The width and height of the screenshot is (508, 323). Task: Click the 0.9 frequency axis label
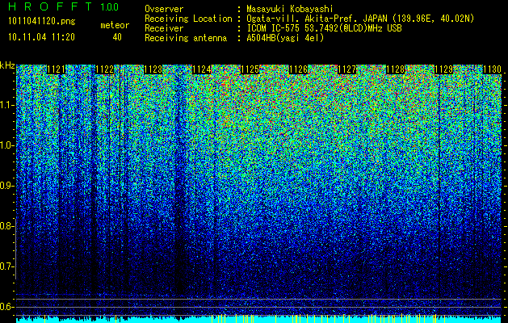7,186
